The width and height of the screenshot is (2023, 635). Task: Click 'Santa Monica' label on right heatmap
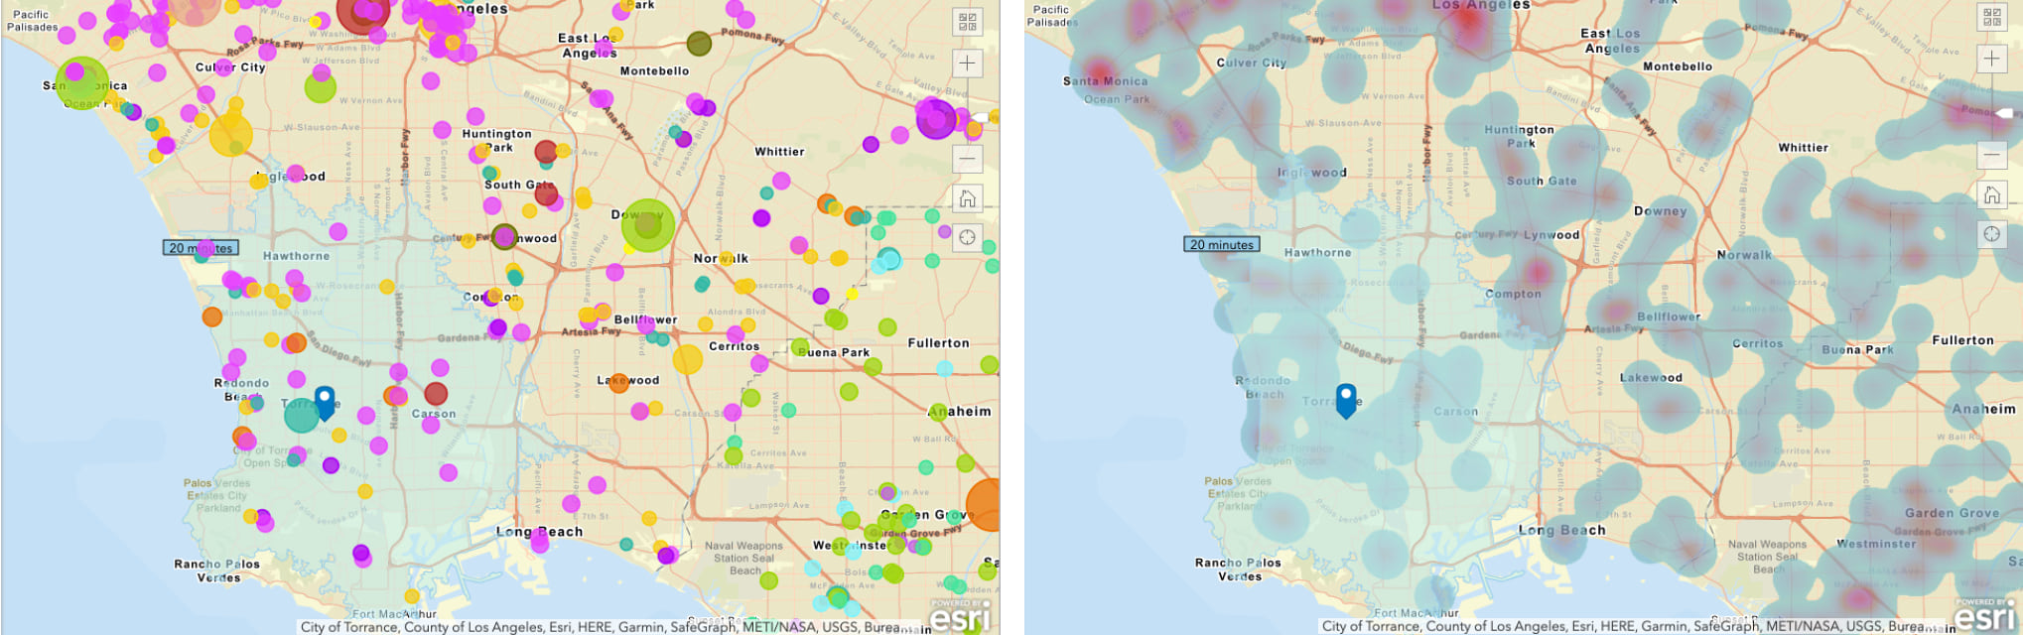[1105, 81]
